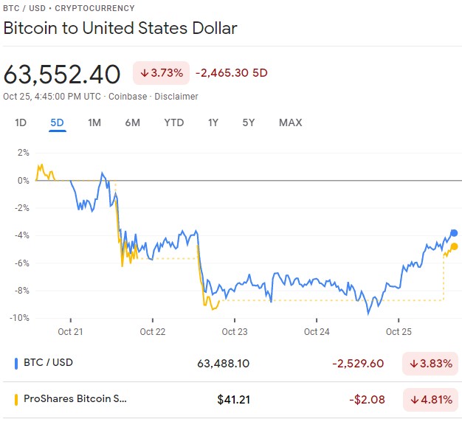Click the yellow ProShares color marker
Viewport: 462px width, 422px height.
point(16,400)
